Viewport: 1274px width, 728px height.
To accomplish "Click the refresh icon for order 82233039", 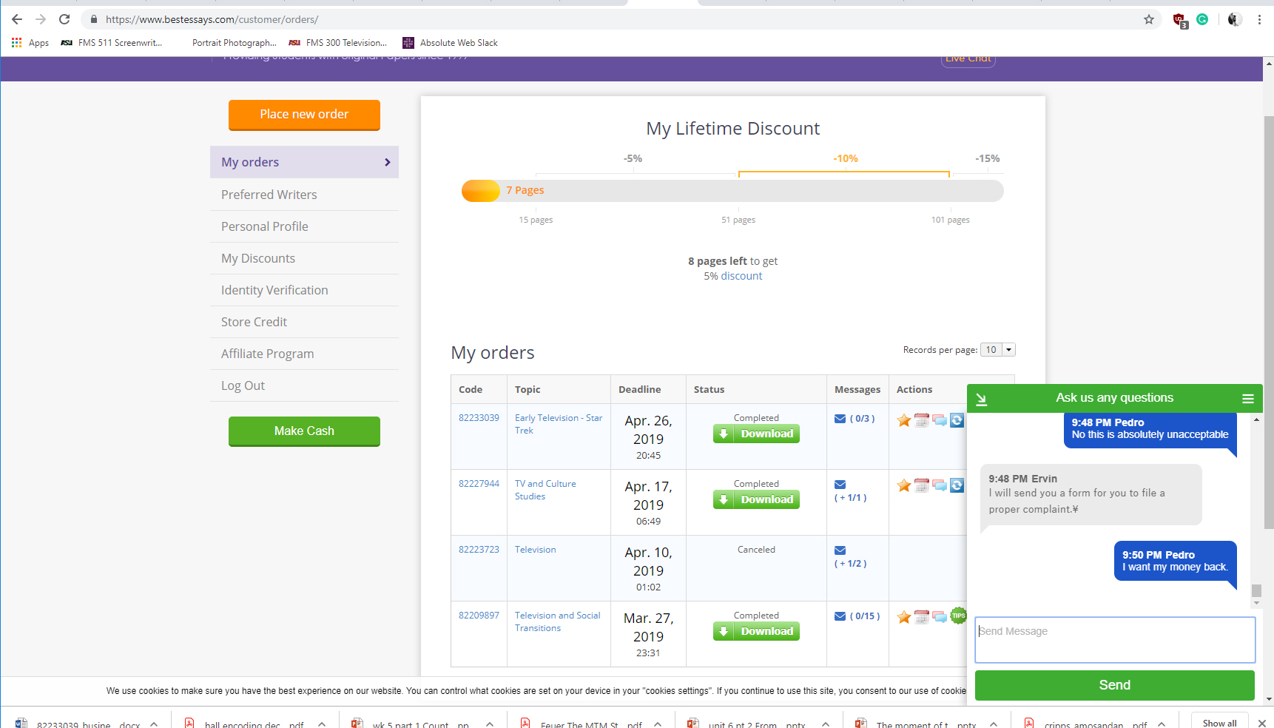I will click(957, 420).
